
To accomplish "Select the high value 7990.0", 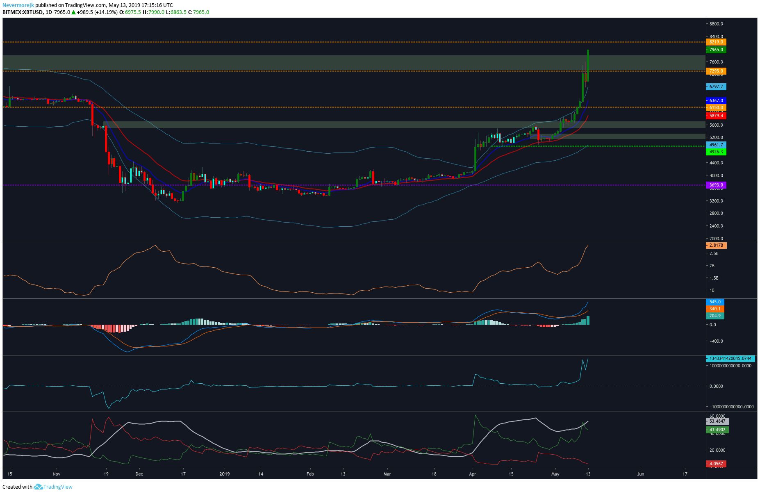I will (x=156, y=12).
